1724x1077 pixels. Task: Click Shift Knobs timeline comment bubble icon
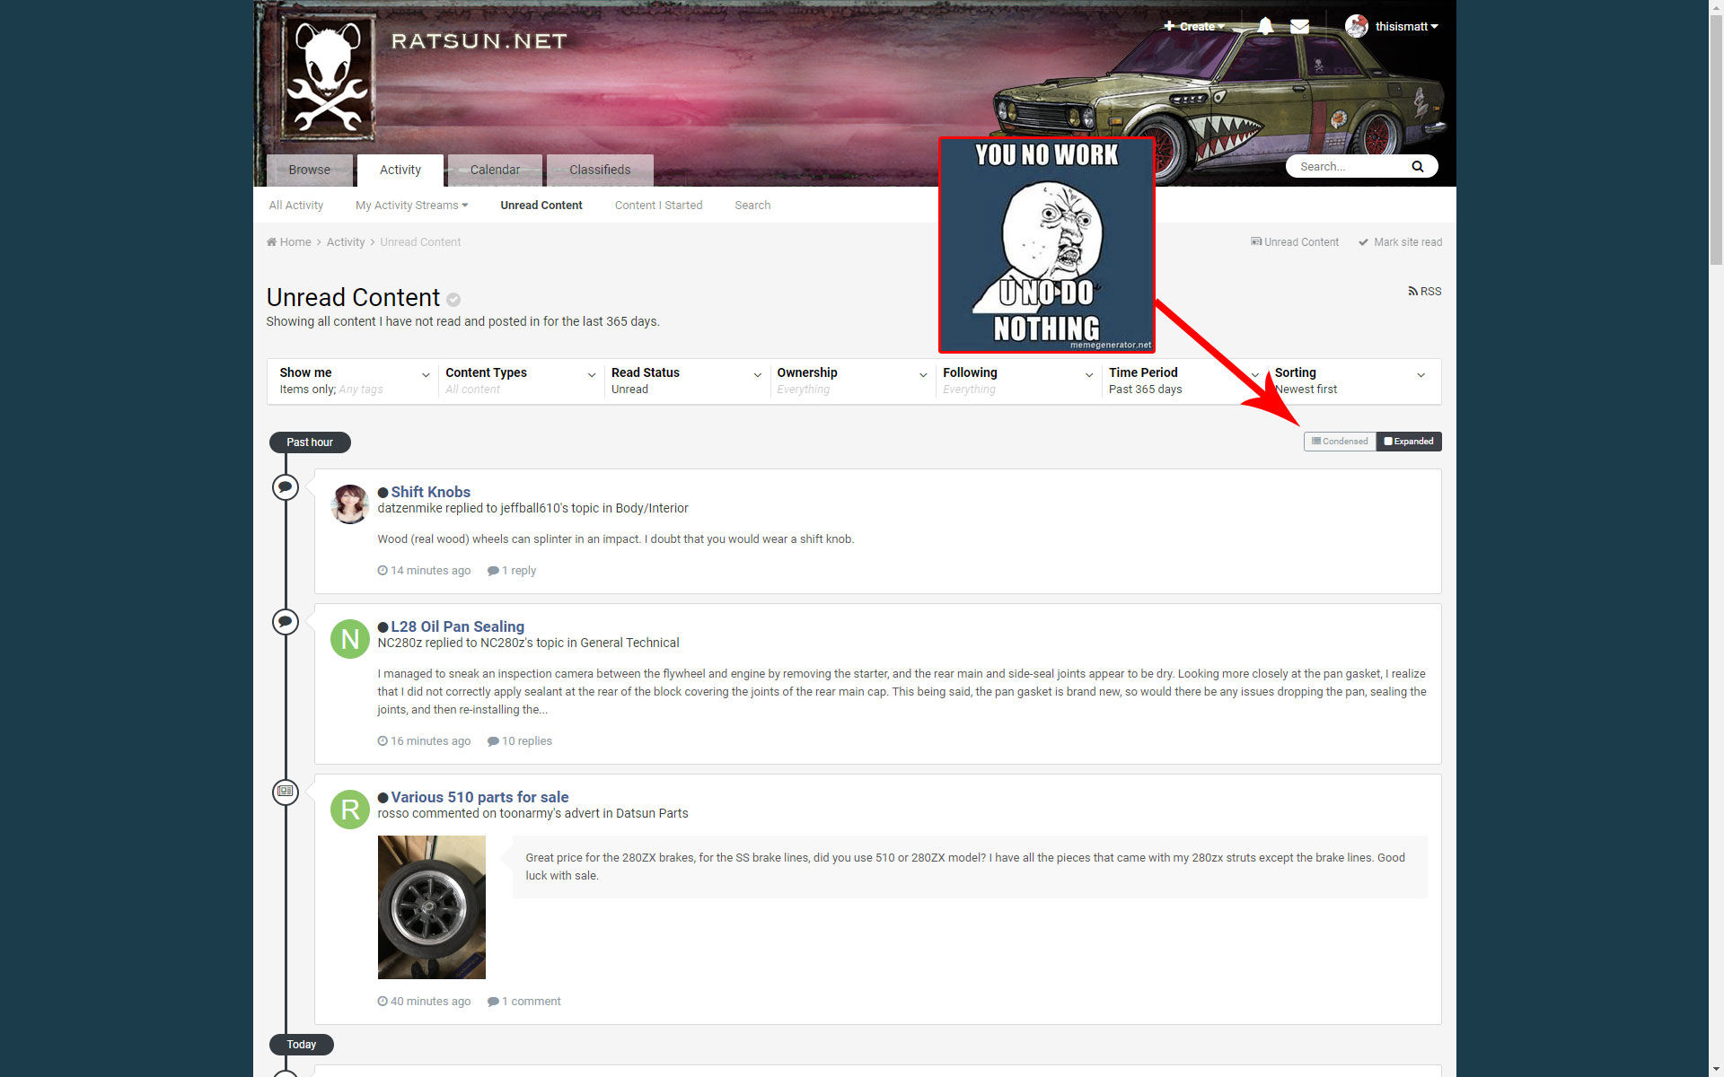tap(286, 487)
